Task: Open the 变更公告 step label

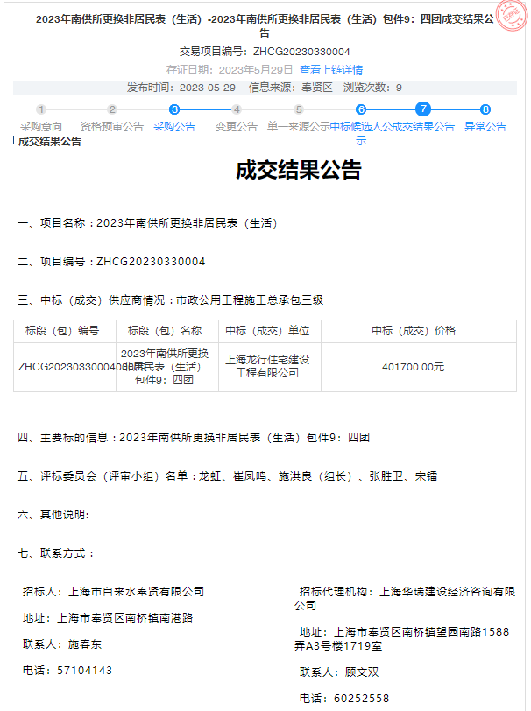Action: pos(237,126)
